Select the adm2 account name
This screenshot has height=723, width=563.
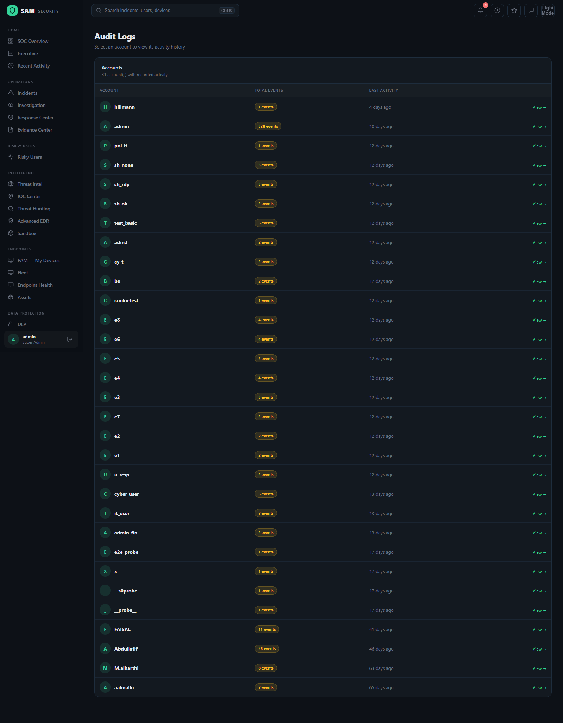(121, 242)
